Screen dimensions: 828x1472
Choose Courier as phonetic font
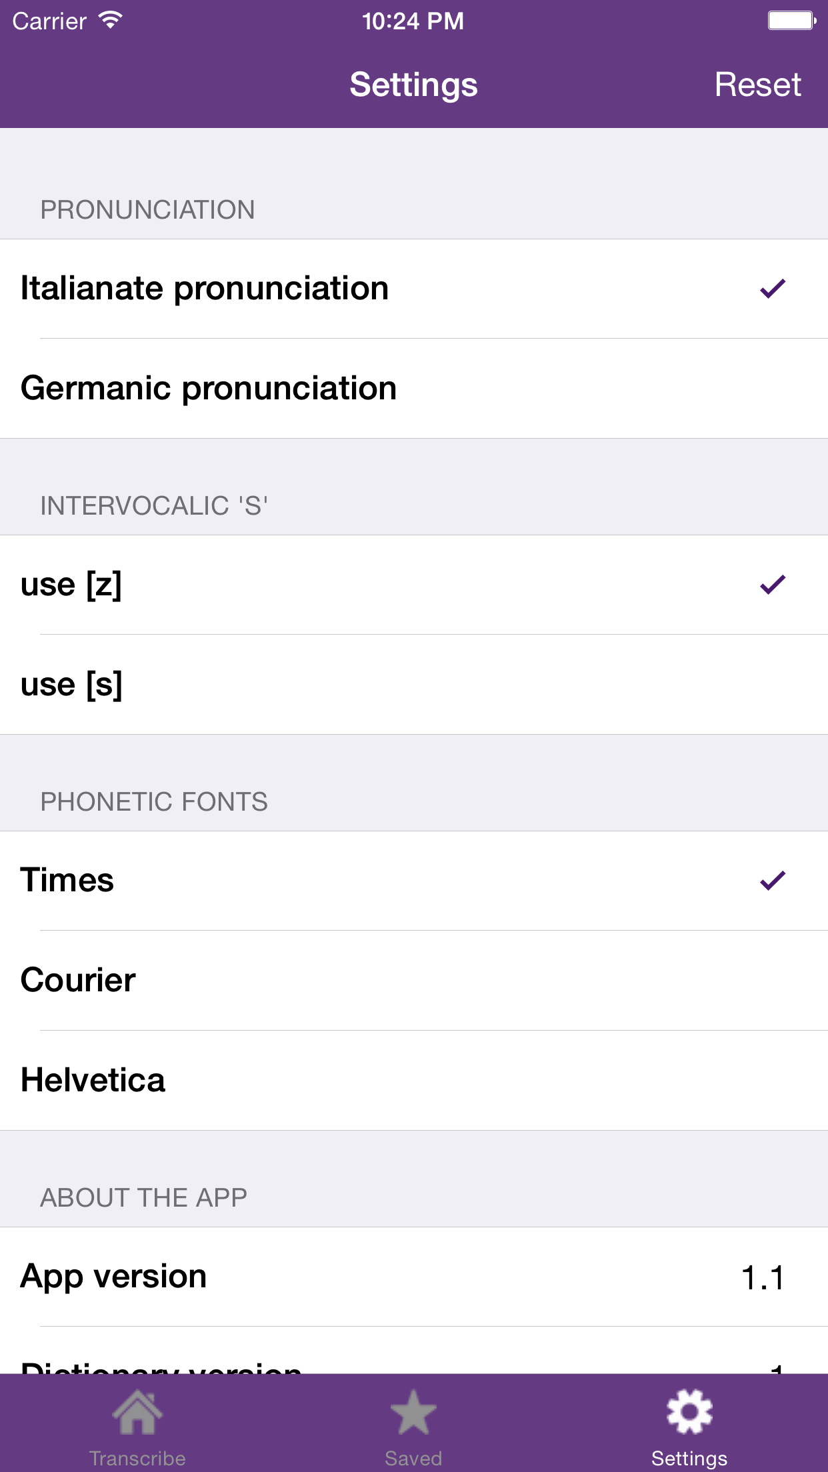pyautogui.click(x=414, y=981)
